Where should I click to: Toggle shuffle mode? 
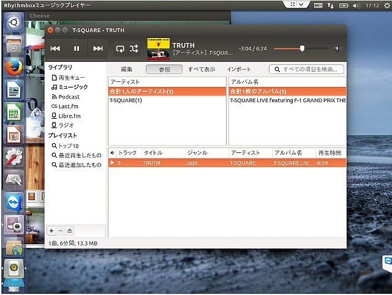(x=134, y=49)
